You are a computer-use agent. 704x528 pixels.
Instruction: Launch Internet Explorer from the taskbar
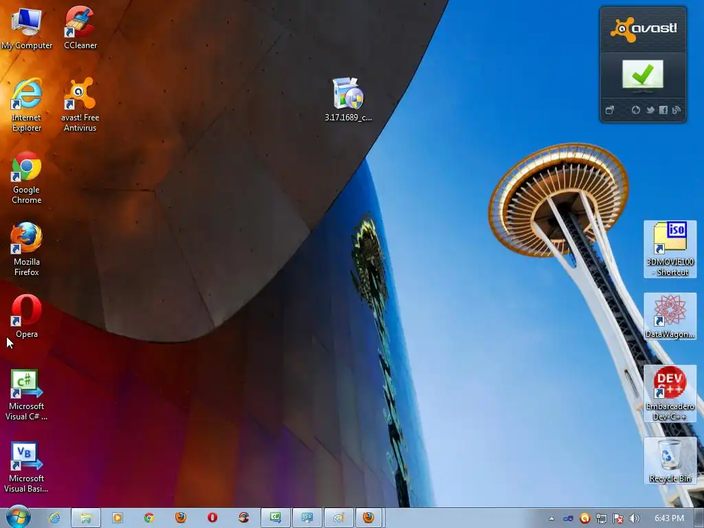click(54, 518)
